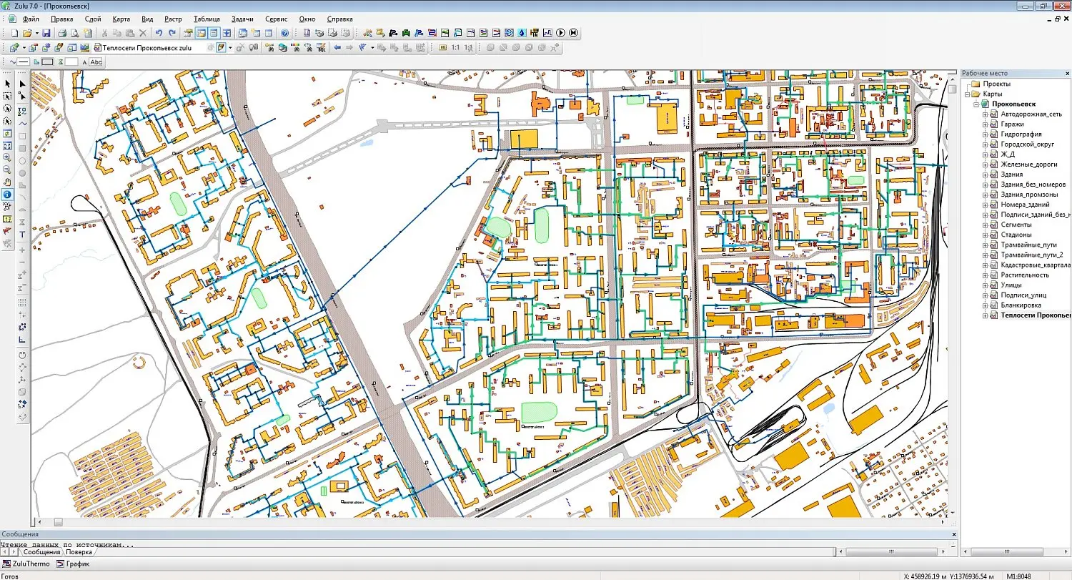Close the Сообщения panel
Viewport: 1072px width, 580px height.
coord(953,534)
